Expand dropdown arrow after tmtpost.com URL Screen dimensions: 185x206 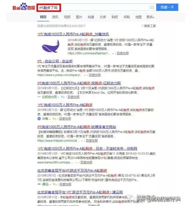82,141
